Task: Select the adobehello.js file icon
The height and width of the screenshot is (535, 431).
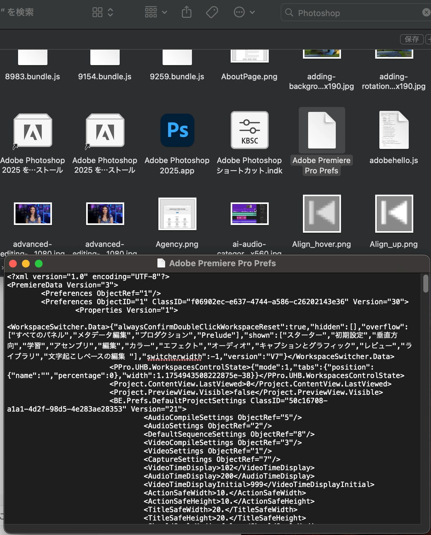Action: click(x=394, y=130)
